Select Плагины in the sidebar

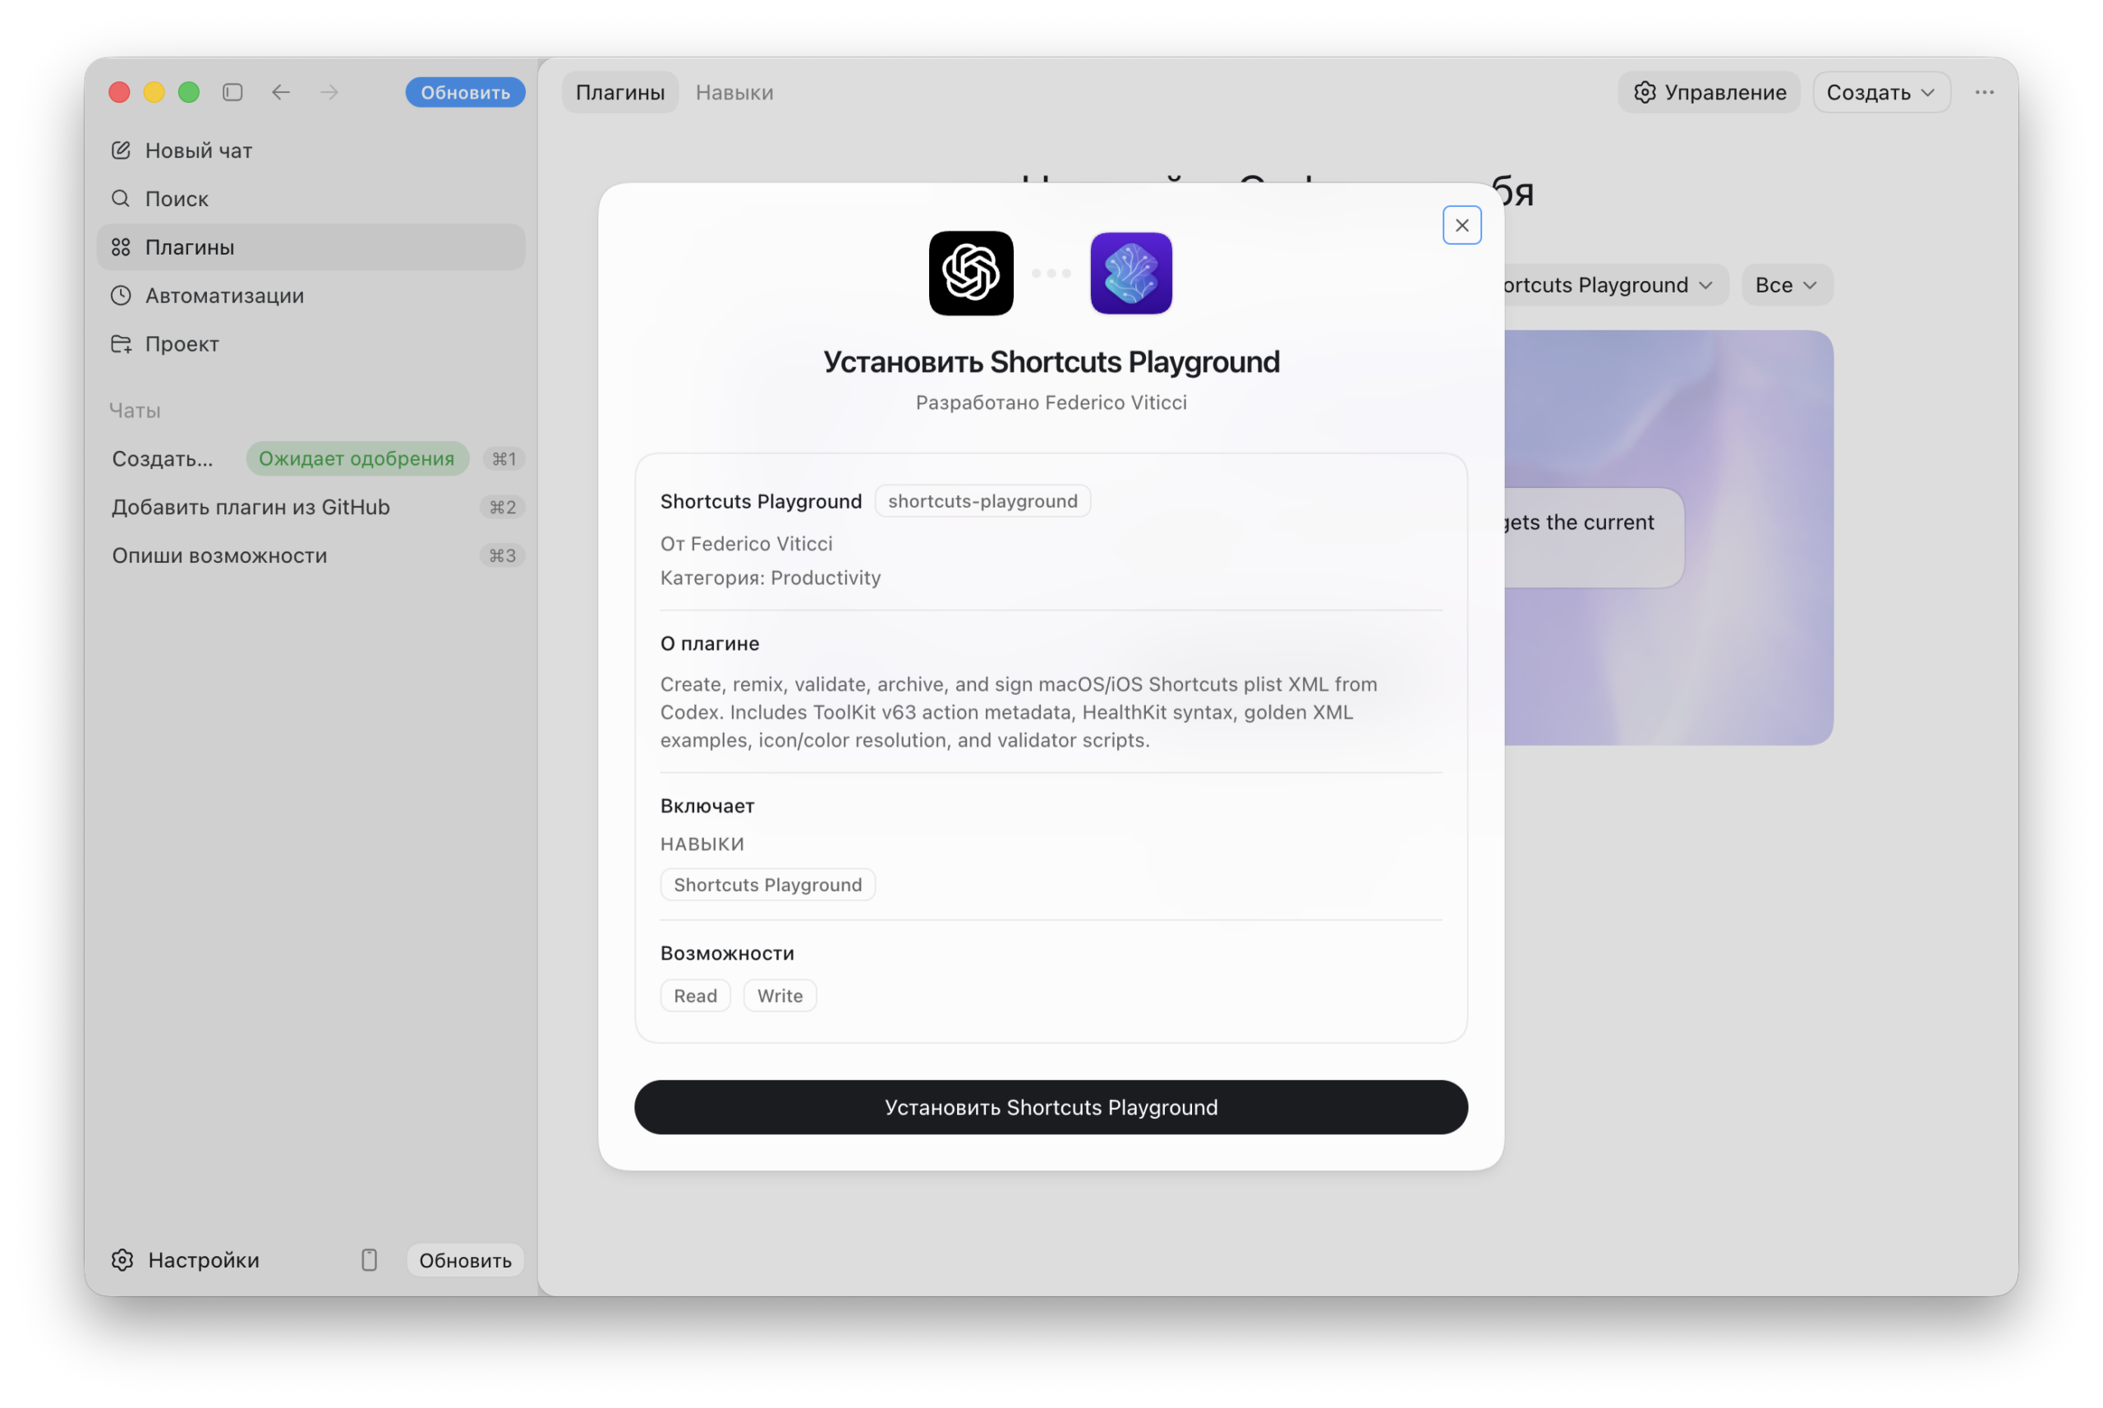[x=311, y=247]
